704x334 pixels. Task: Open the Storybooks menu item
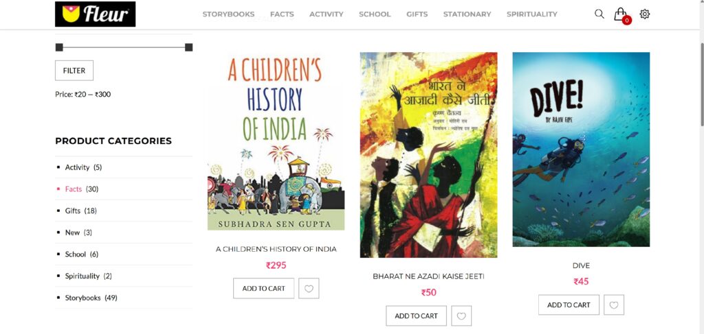(x=228, y=14)
